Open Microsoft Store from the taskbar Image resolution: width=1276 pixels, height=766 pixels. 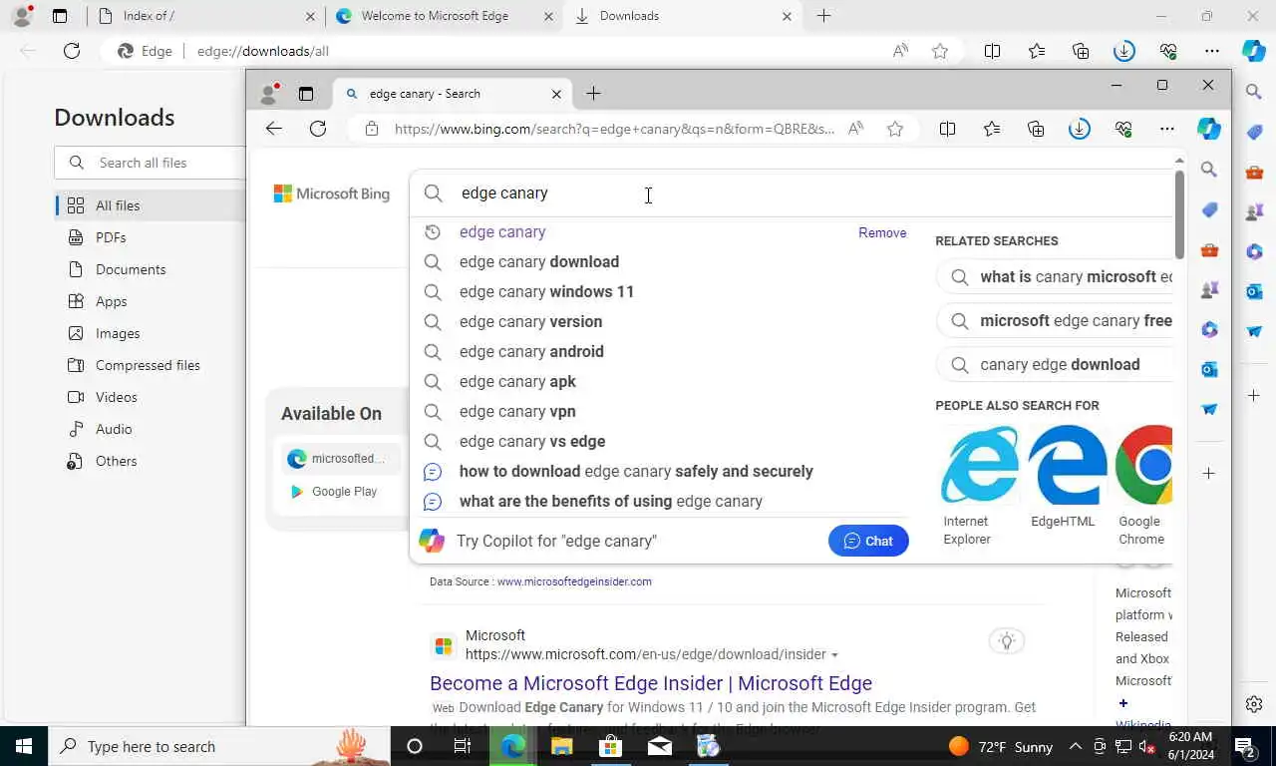[610, 746]
